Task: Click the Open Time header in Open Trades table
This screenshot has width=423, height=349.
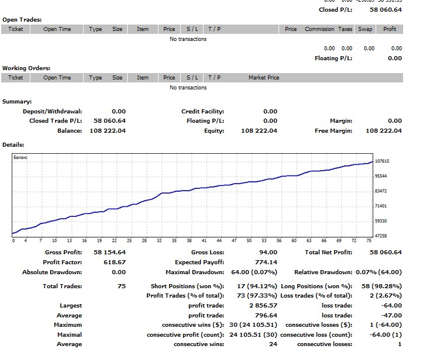Action: coord(57,29)
